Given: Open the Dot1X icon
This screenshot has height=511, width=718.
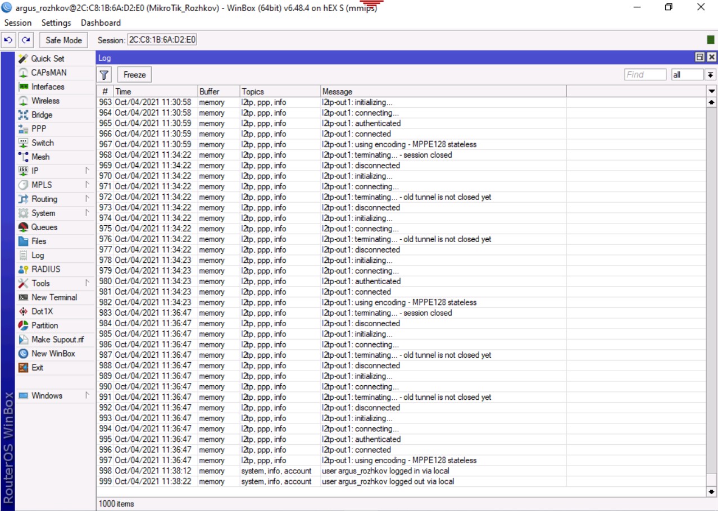Looking at the screenshot, I should point(23,311).
